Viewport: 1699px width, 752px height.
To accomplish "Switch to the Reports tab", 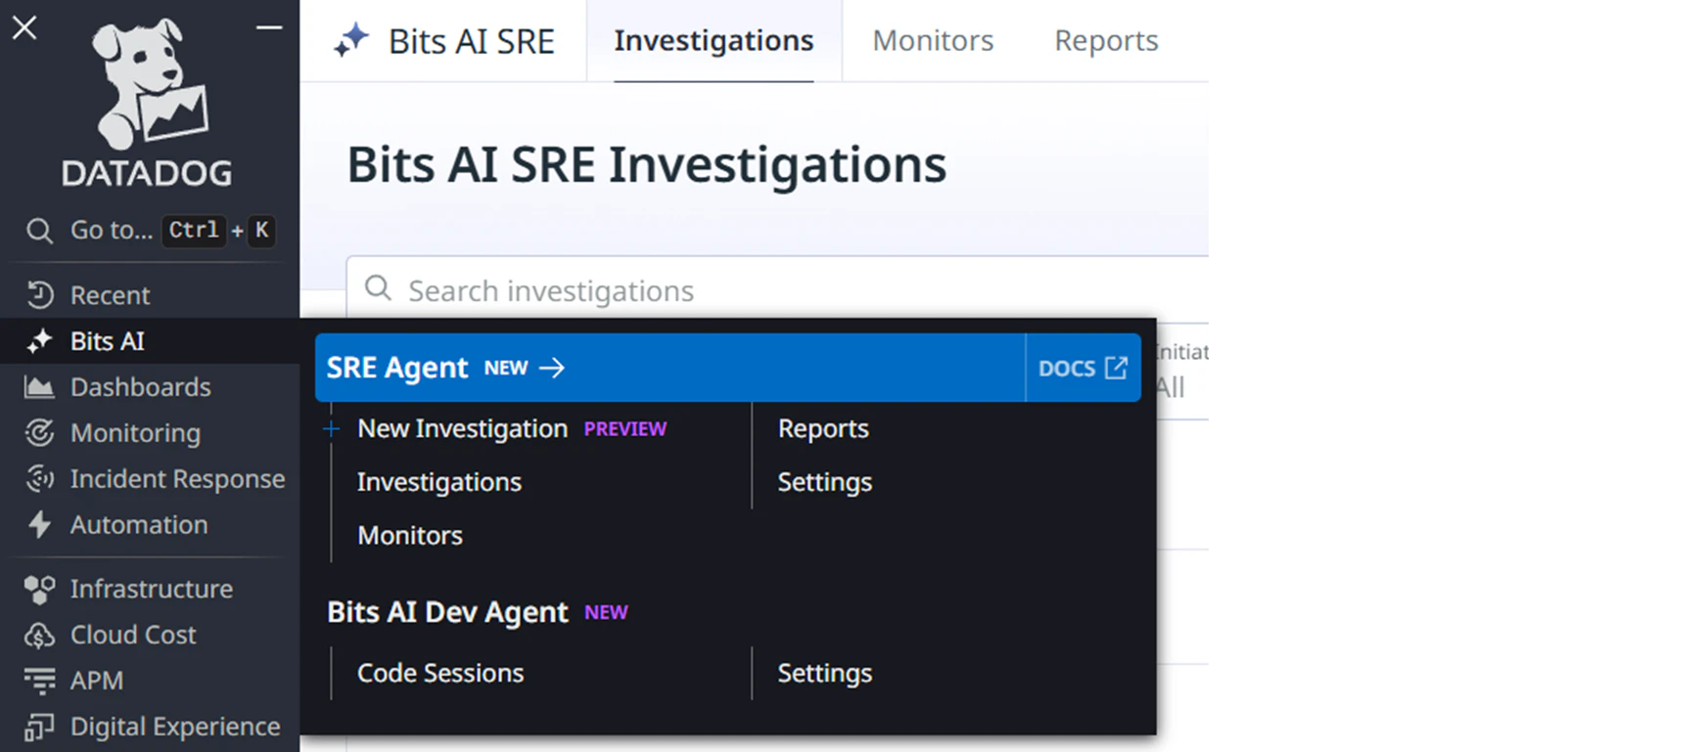I will pyautogui.click(x=1106, y=41).
